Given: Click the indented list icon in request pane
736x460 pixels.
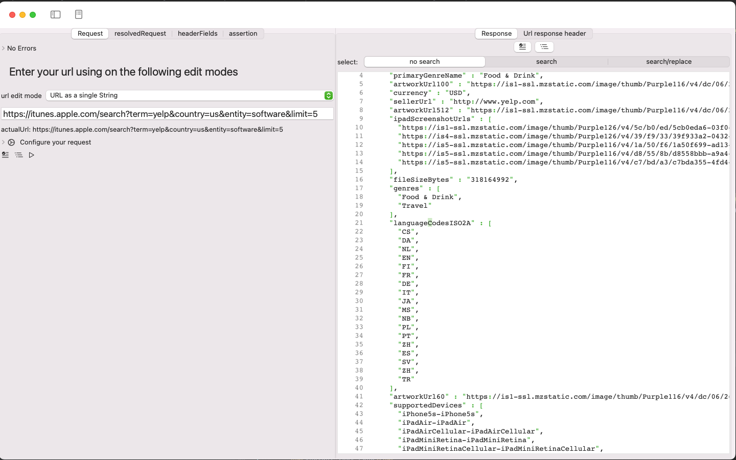Looking at the screenshot, I should point(19,155).
